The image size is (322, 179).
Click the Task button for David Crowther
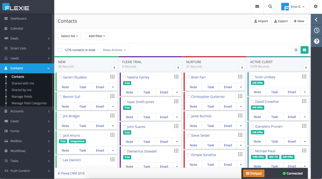pos(275,117)
